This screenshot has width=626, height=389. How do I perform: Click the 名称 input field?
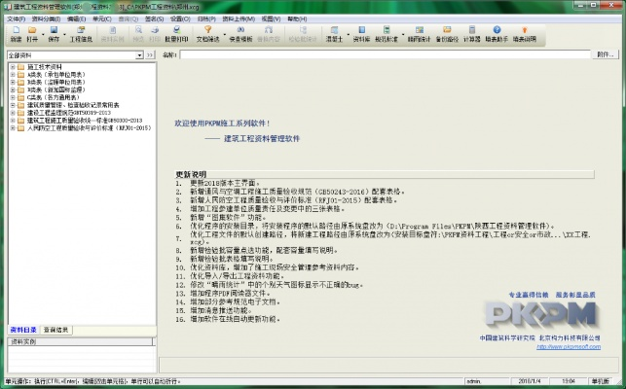coord(389,55)
